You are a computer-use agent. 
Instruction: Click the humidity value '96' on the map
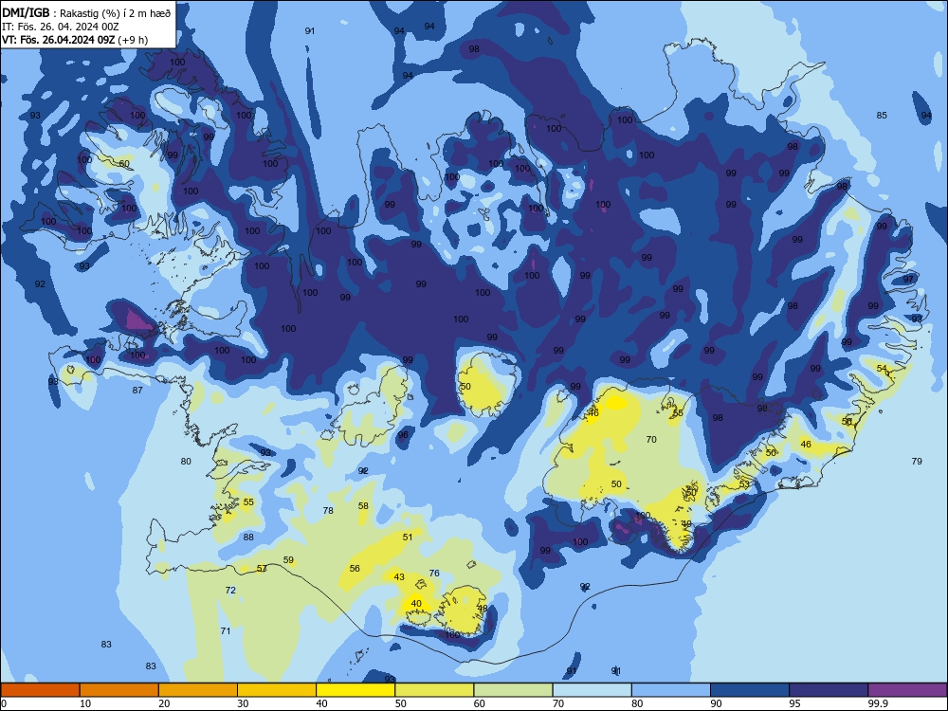403,435
